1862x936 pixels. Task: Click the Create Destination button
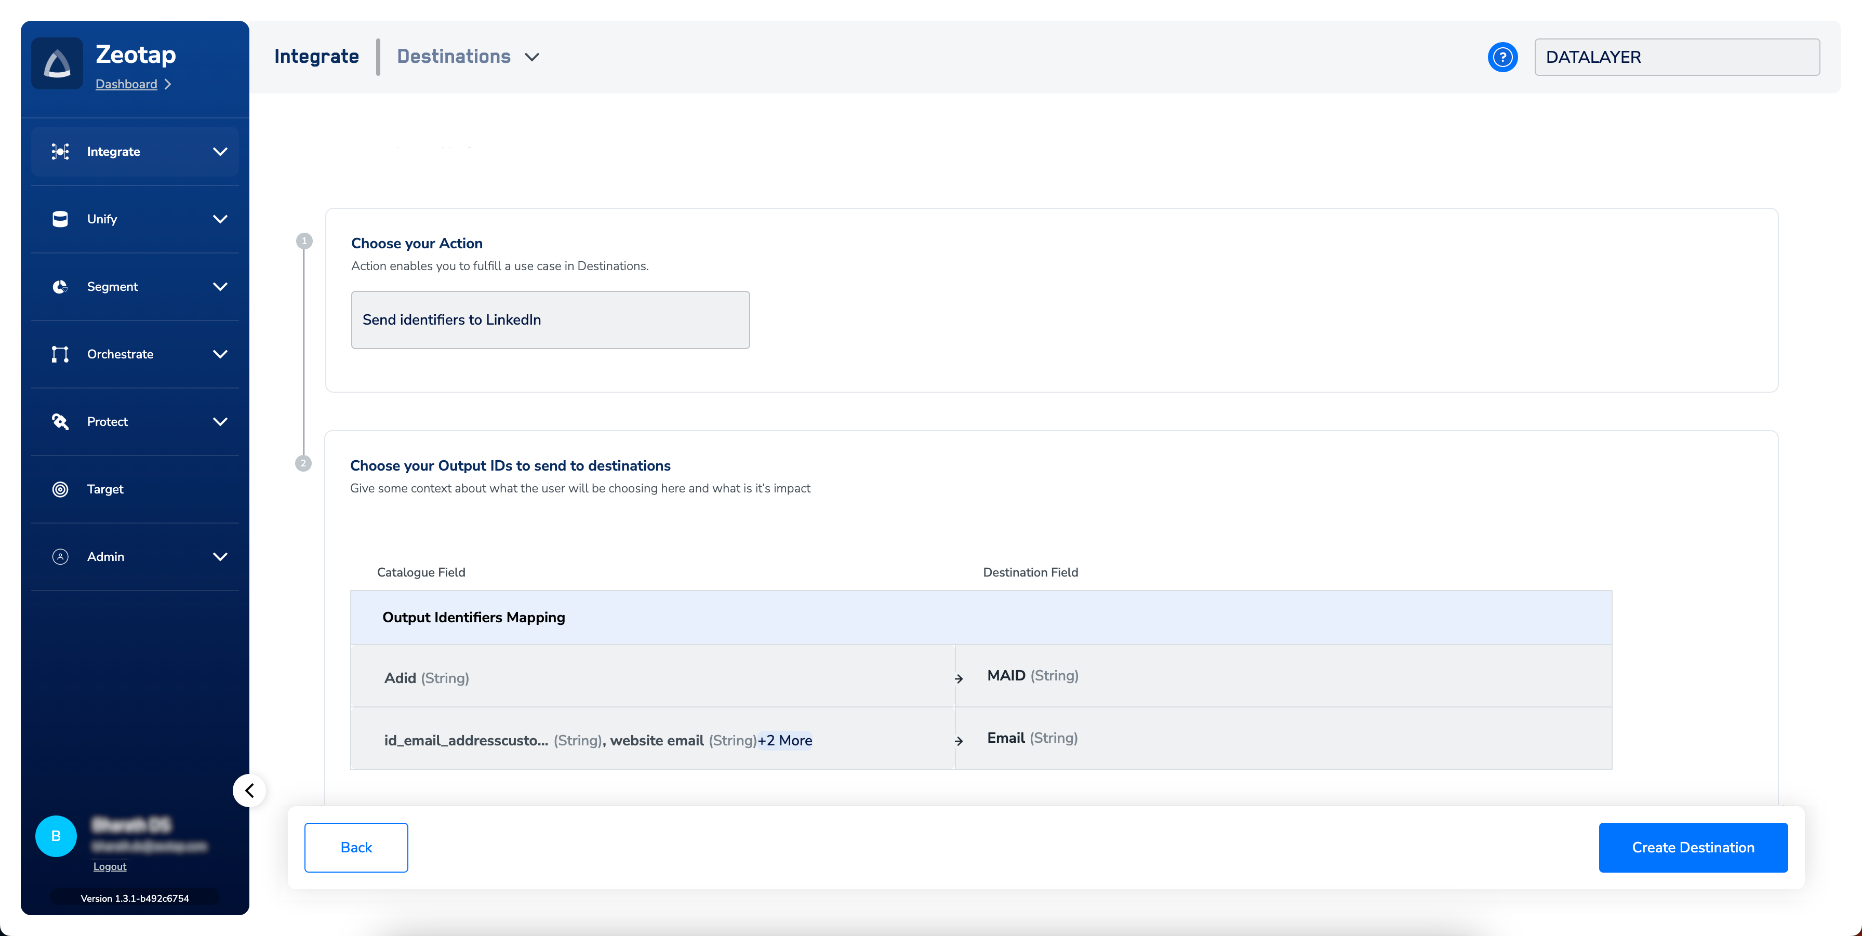pos(1692,847)
